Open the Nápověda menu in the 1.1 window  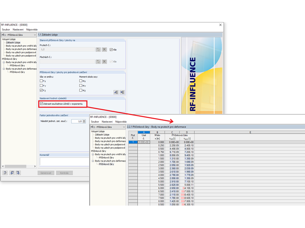pos(32,30)
